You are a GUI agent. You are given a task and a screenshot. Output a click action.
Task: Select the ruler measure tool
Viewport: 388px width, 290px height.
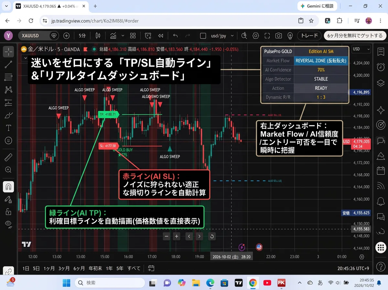9,158
